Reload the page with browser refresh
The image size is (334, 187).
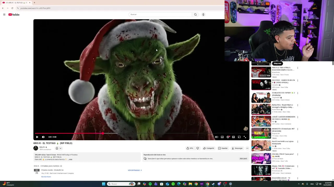tap(12, 8)
